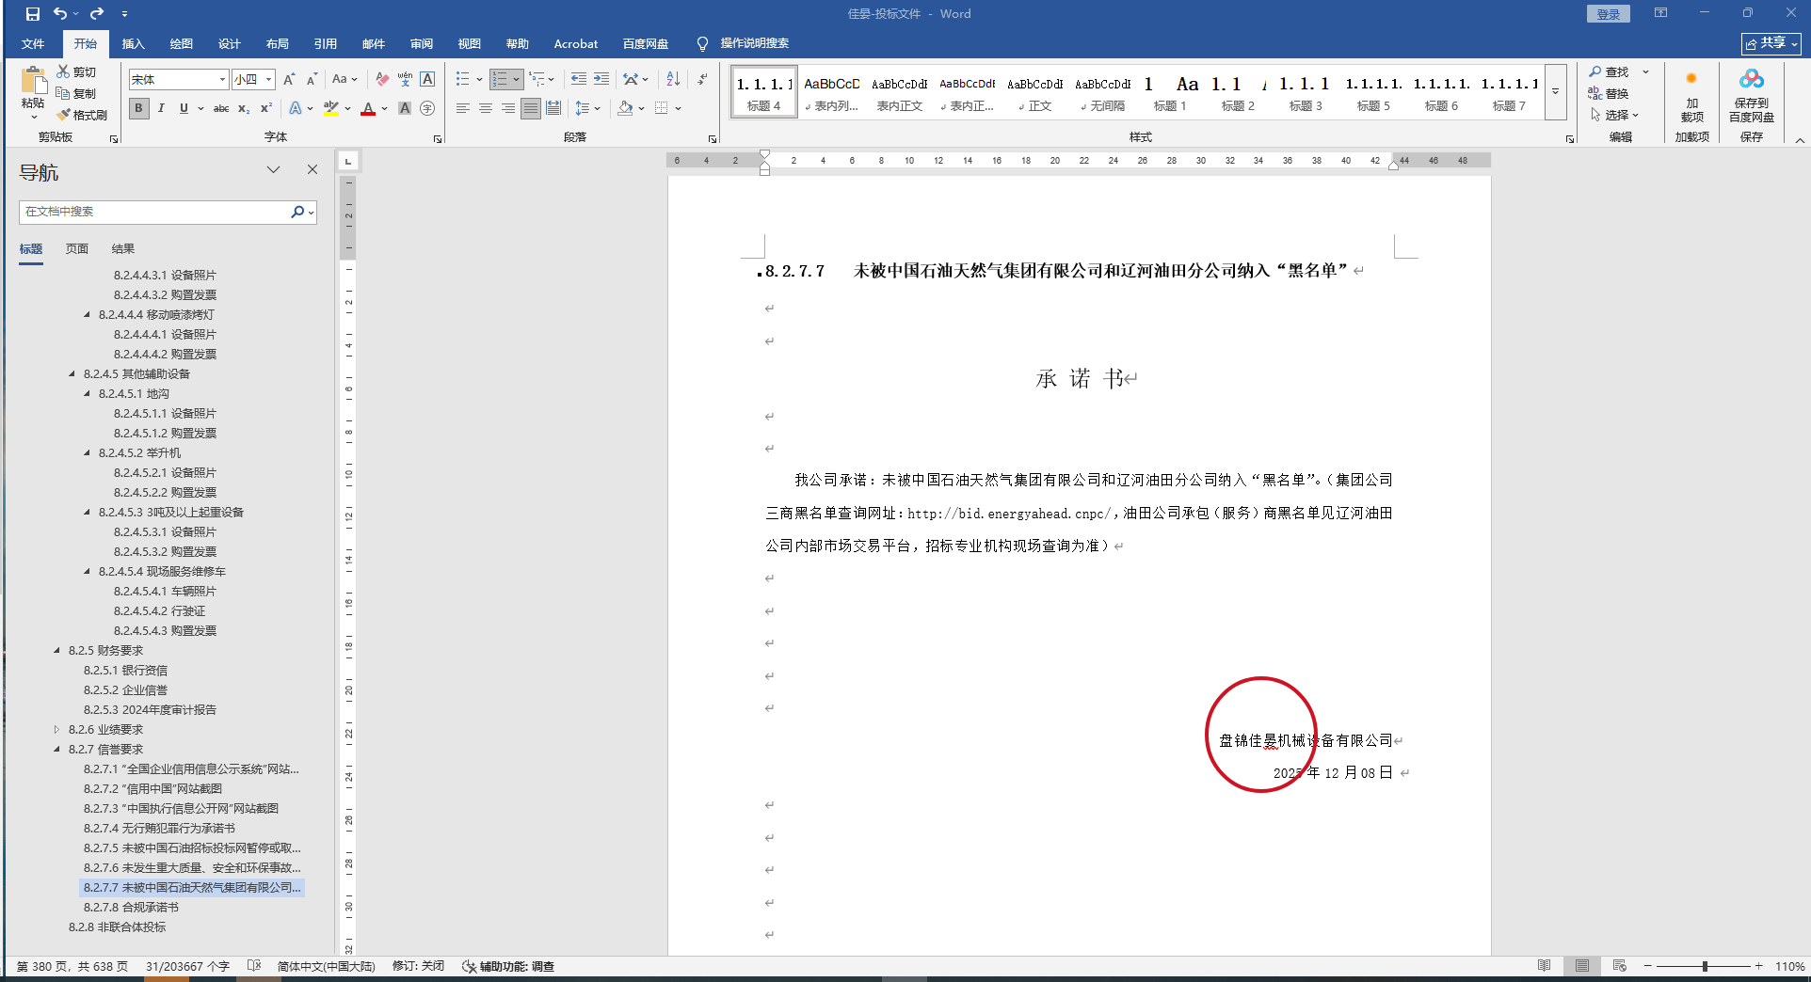Toggle character border button
The height and width of the screenshot is (982, 1811).
coord(427,80)
